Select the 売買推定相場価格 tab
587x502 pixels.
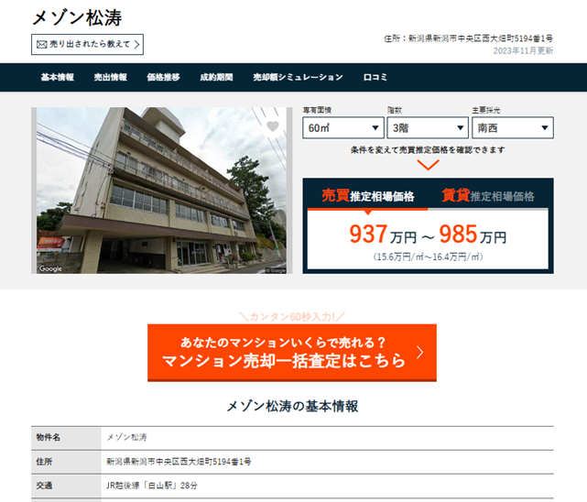click(x=367, y=196)
